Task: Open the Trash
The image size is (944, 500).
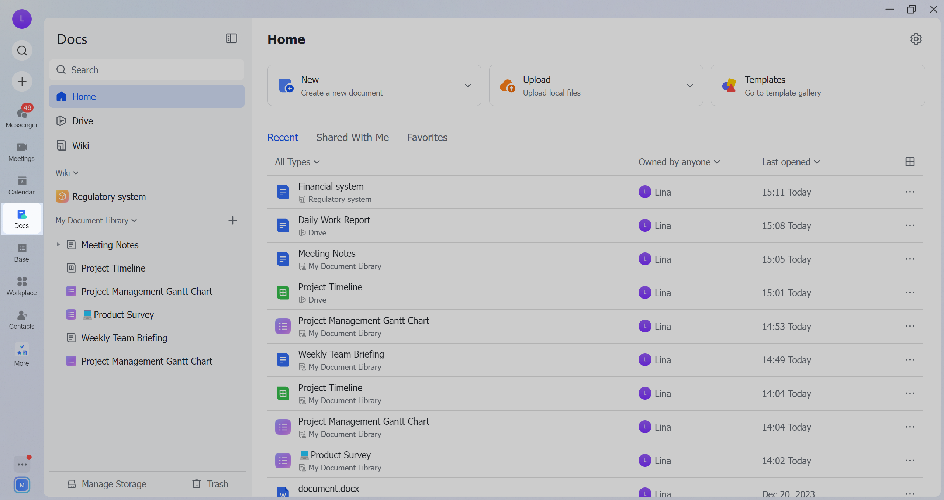Action: click(210, 484)
